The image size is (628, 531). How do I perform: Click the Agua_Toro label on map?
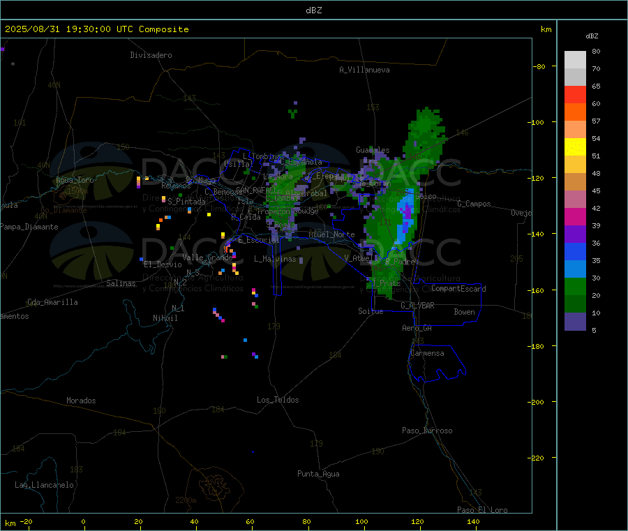[x=75, y=180]
